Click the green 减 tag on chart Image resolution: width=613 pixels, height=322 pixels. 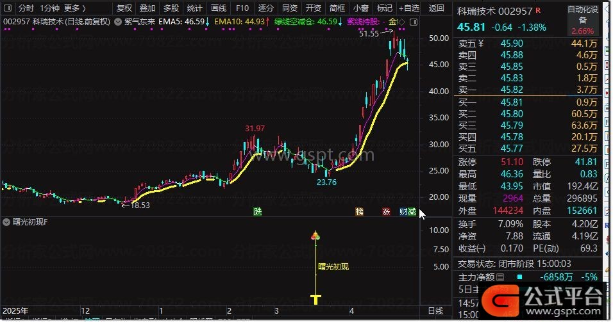click(x=412, y=211)
